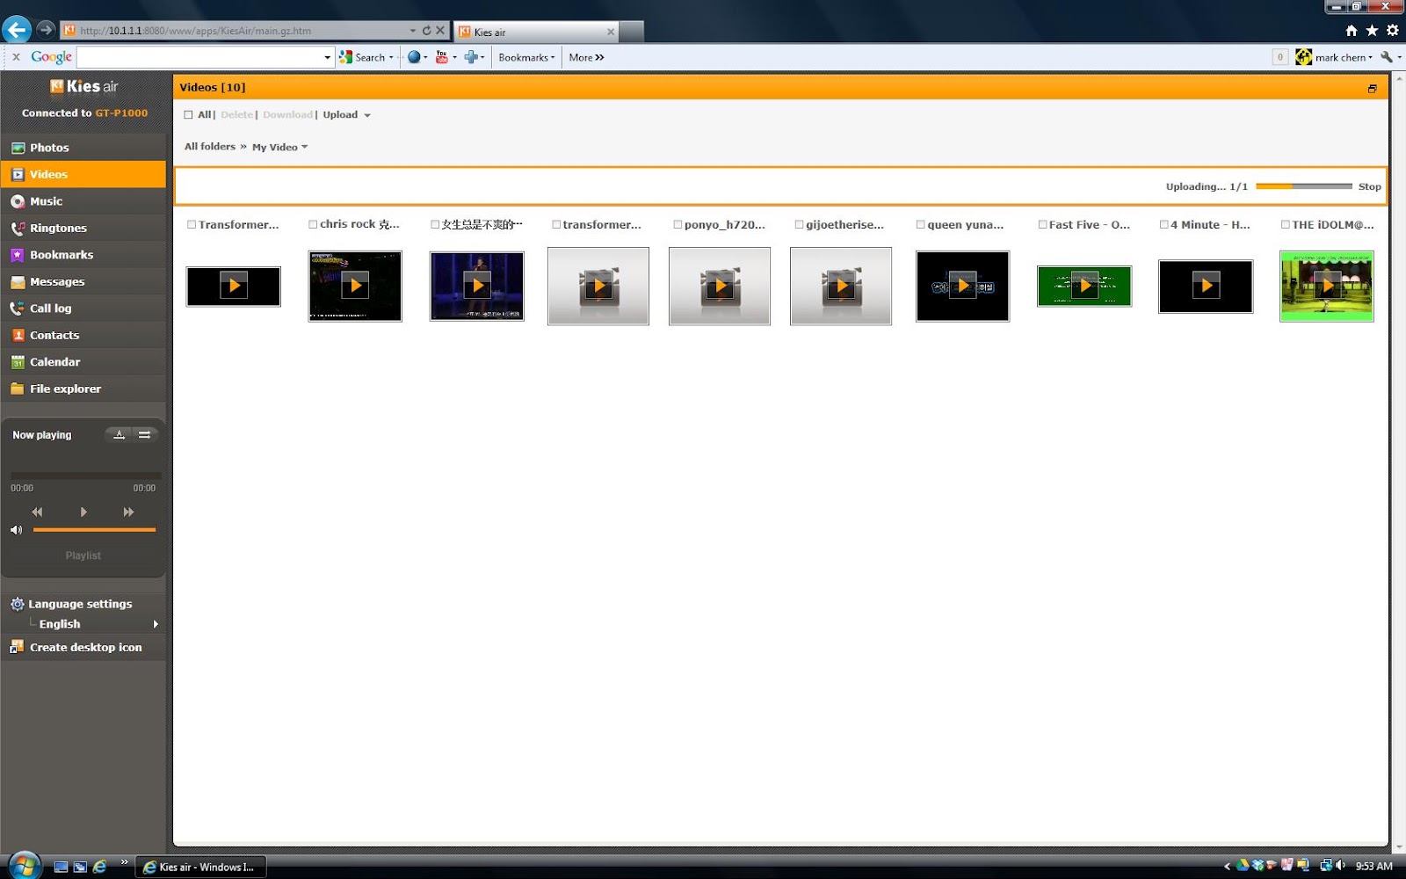Click the Google toolbar Search button
The height and width of the screenshot is (879, 1406).
pos(363,58)
